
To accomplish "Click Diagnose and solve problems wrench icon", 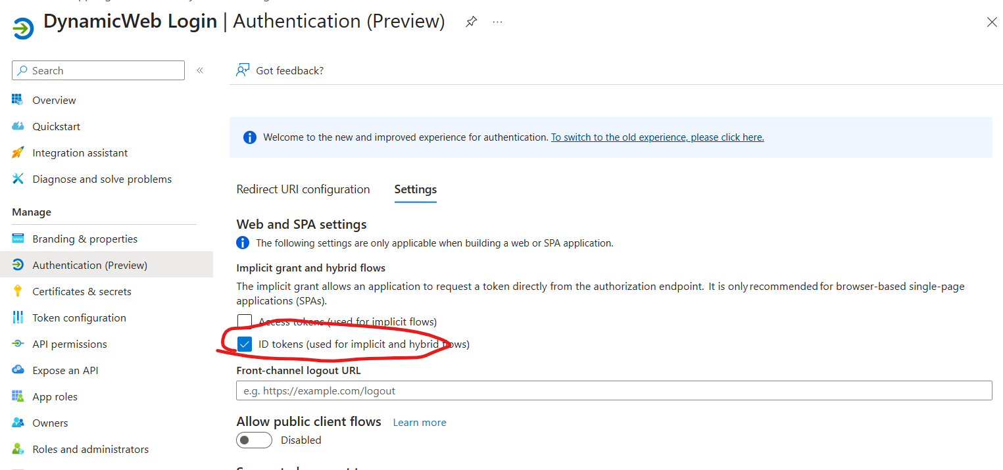I will coord(18,179).
